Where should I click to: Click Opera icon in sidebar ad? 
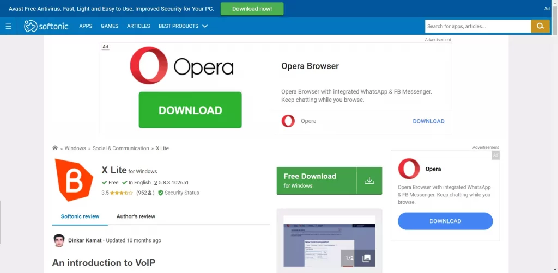409,169
